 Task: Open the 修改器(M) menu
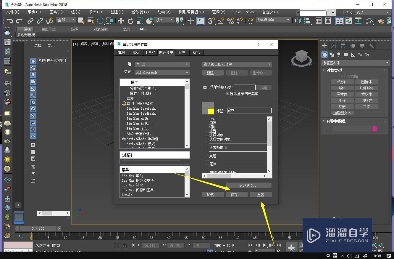click(140, 12)
